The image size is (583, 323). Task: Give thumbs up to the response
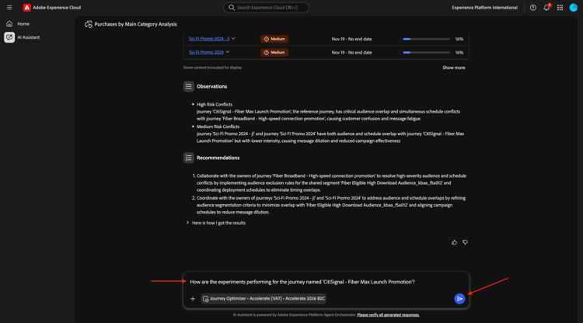pyautogui.click(x=455, y=242)
